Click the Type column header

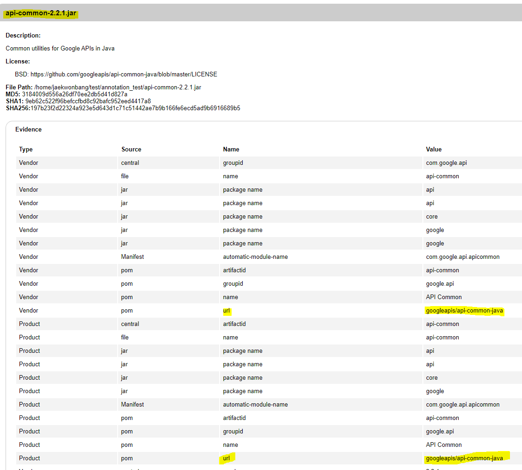(25, 149)
